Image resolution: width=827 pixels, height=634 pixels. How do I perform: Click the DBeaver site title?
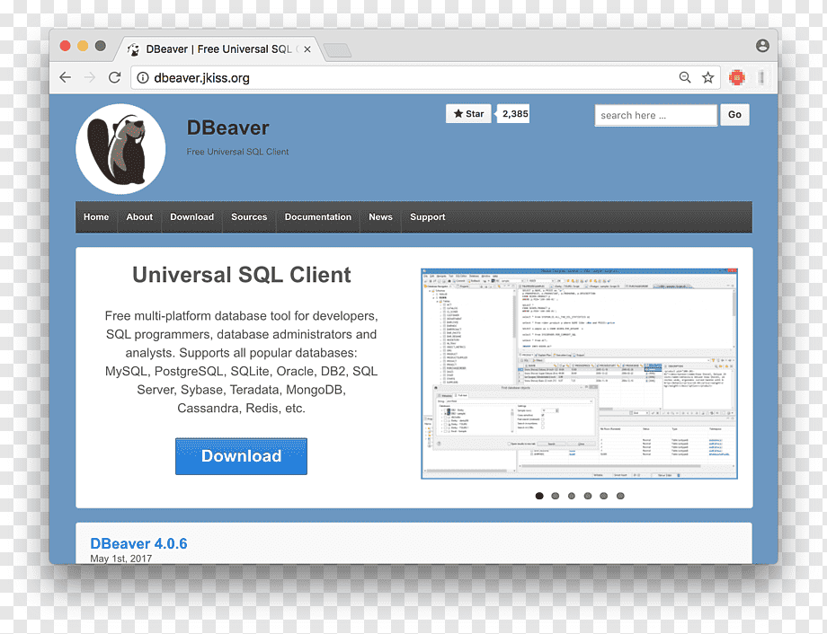[227, 128]
